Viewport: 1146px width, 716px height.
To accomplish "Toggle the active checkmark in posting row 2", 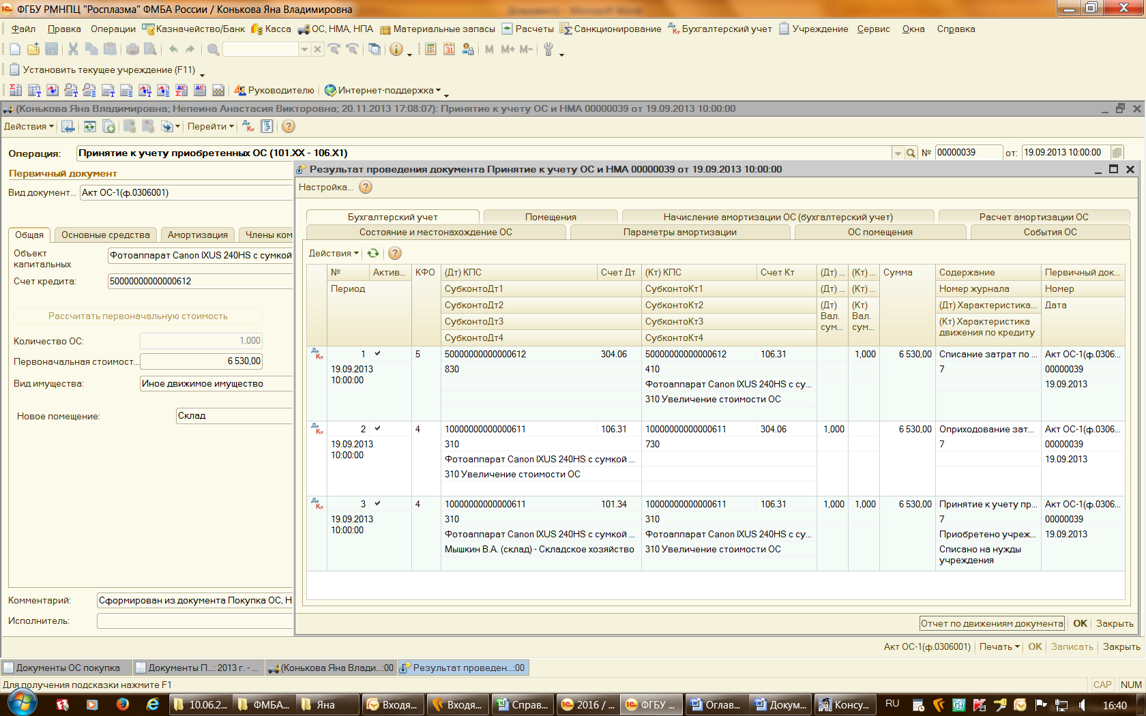I will [377, 428].
